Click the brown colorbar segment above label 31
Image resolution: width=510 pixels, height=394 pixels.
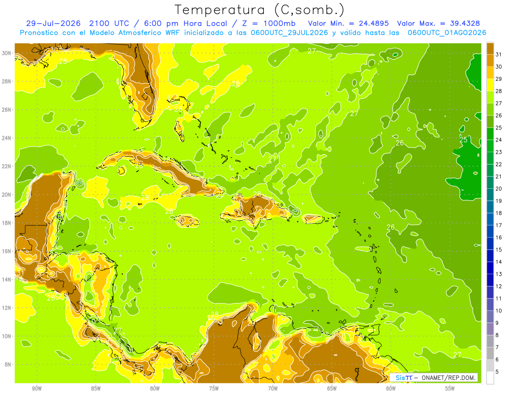[490, 48]
